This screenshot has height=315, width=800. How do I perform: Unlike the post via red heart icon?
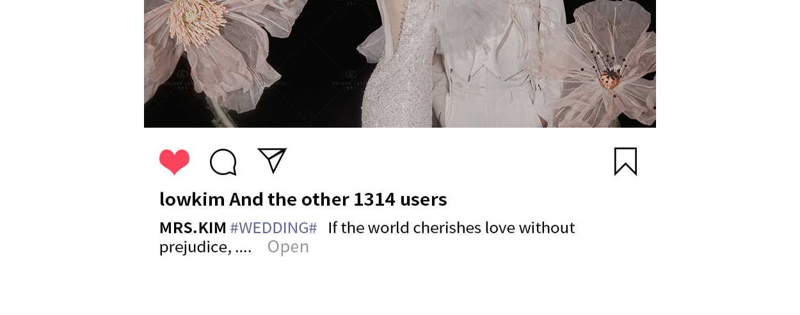point(175,162)
